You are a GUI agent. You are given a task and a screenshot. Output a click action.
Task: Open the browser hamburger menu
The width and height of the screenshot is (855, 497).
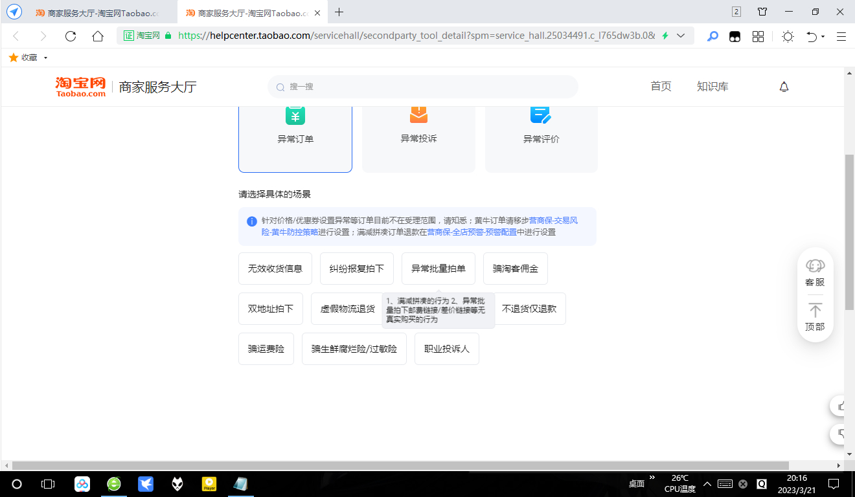[841, 36]
